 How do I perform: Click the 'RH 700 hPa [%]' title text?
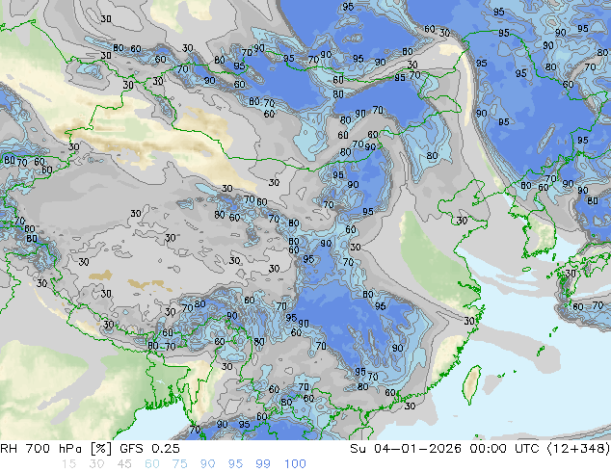[56, 449]
